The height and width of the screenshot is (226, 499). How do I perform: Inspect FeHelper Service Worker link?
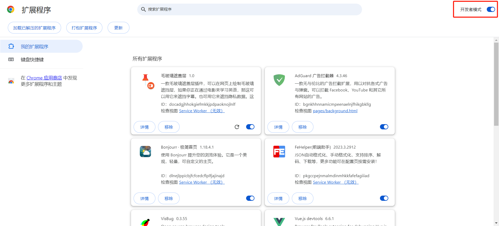tap(336, 182)
